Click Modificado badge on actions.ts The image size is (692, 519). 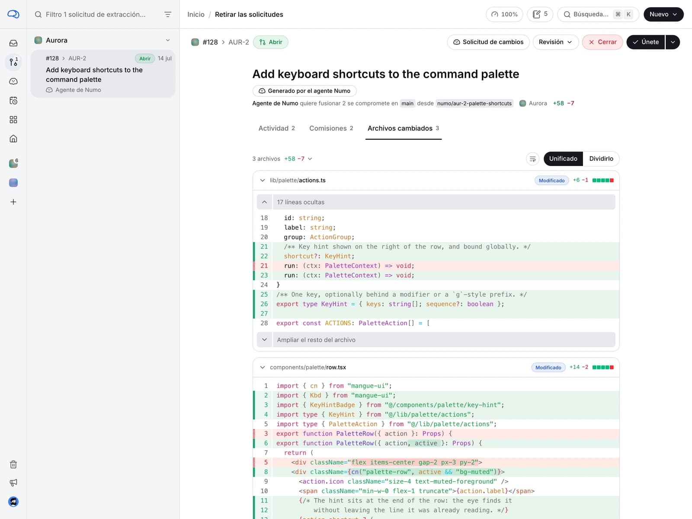tap(551, 180)
